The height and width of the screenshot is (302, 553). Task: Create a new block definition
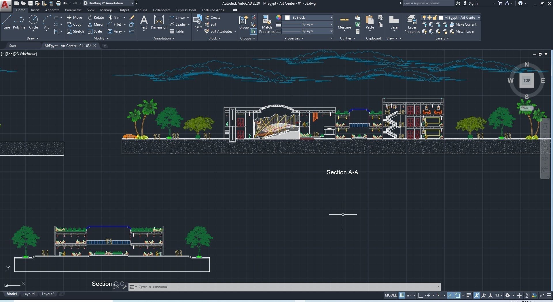coord(213,18)
